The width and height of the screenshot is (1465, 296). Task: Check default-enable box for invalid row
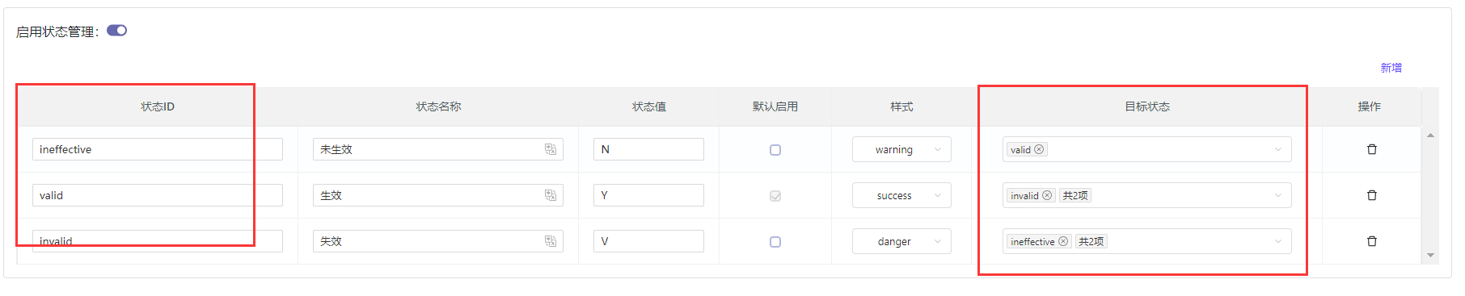tap(775, 242)
